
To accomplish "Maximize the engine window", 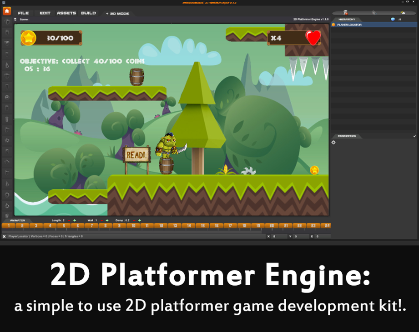I will click(408, 2).
